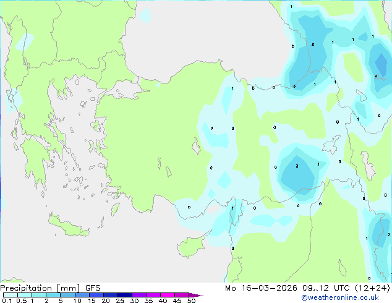The image size is (392, 303).
Task: Pick the 1–2 mm cyan legend swatch
Action: coord(39,295)
